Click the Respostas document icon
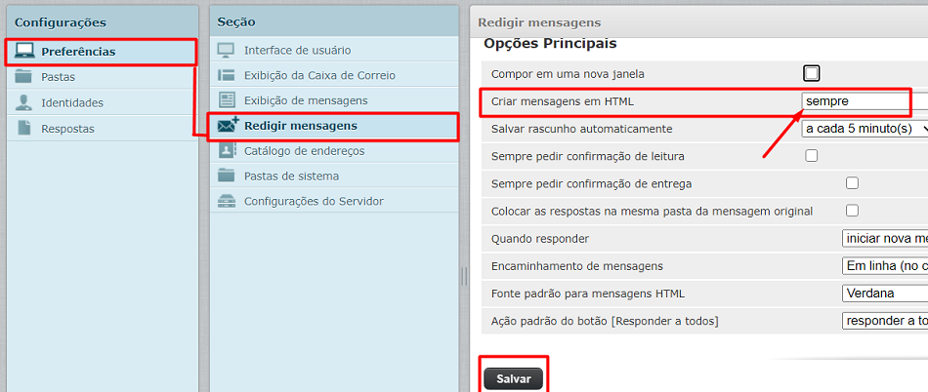928x392 pixels. 24,129
